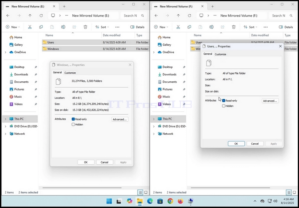Image resolution: width=299 pixels, height=208 pixels.
Task: Open Sort dropdown in E: window
Action: 102,27
